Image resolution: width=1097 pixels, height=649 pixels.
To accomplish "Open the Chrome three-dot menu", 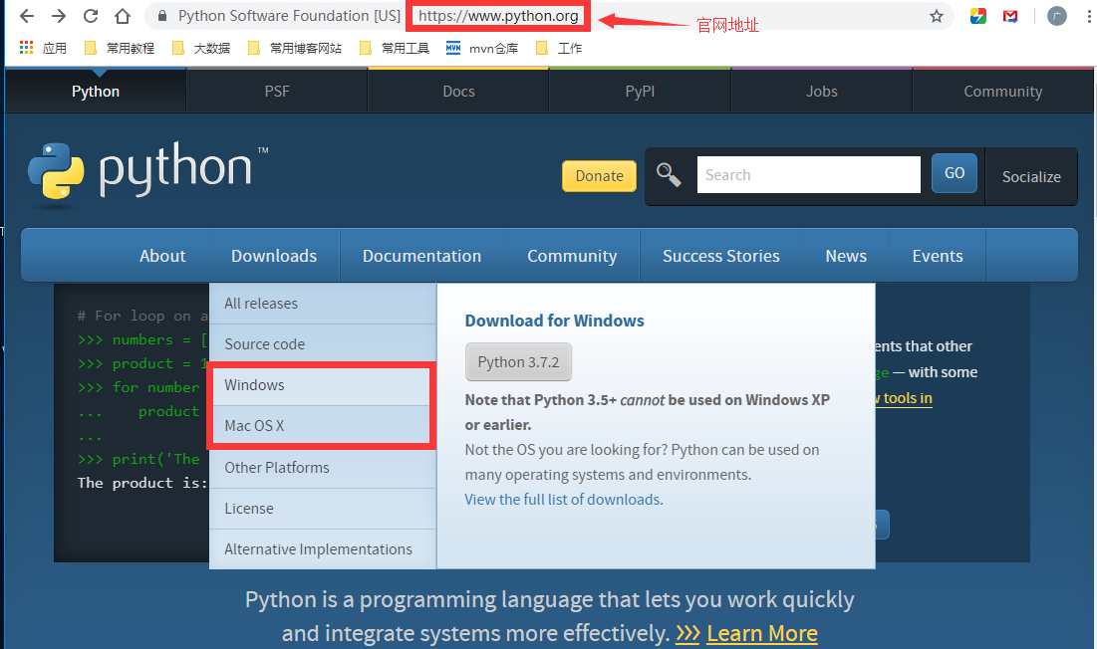I will click(x=1089, y=16).
